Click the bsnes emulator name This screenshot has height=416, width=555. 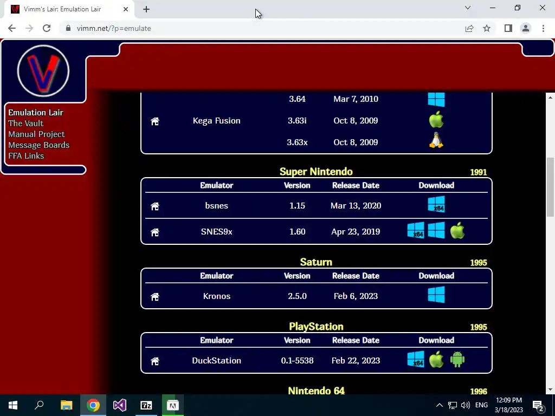tap(217, 205)
